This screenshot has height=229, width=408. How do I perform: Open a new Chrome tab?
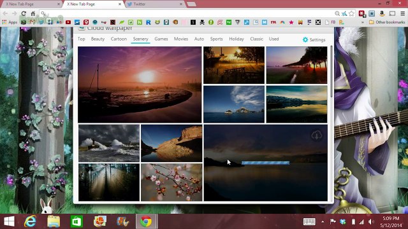[191, 4]
